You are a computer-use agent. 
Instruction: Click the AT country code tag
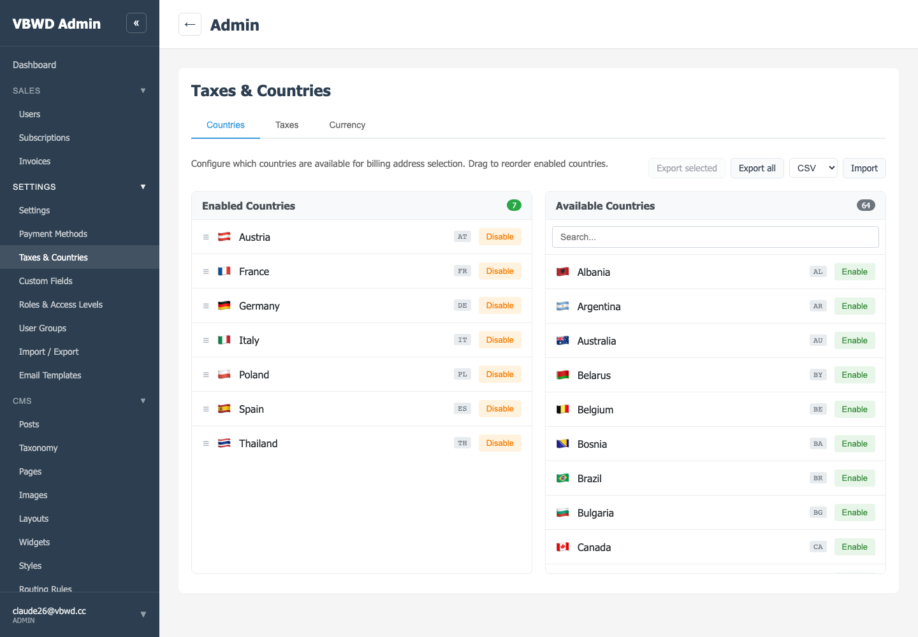(x=462, y=236)
